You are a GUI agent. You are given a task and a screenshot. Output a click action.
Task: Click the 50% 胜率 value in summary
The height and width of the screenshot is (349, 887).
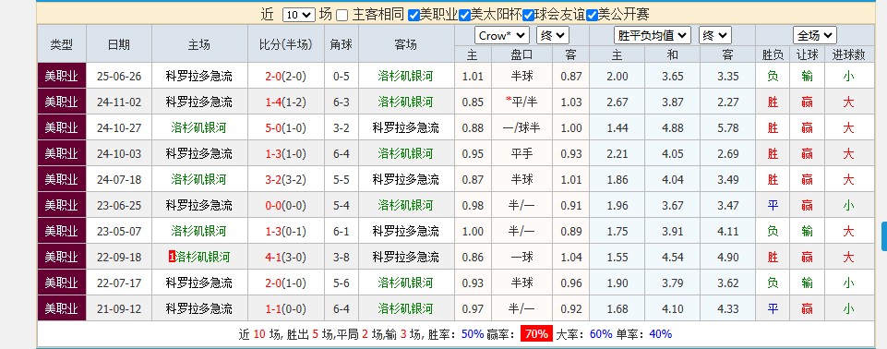473,333
